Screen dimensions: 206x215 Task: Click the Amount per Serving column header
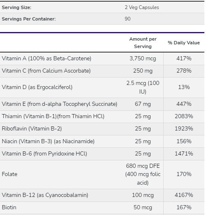(143, 43)
